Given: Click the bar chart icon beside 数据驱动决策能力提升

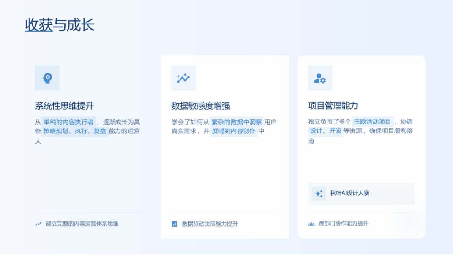Looking at the screenshot, I should (x=175, y=224).
